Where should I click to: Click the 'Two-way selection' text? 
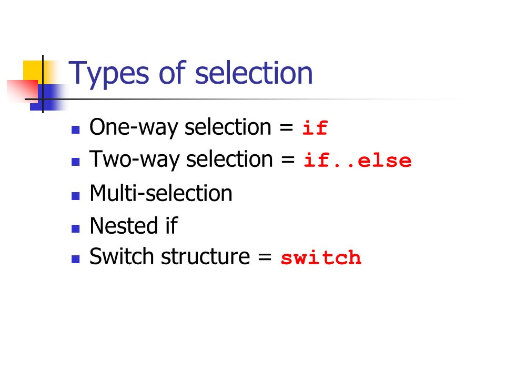click(x=181, y=160)
